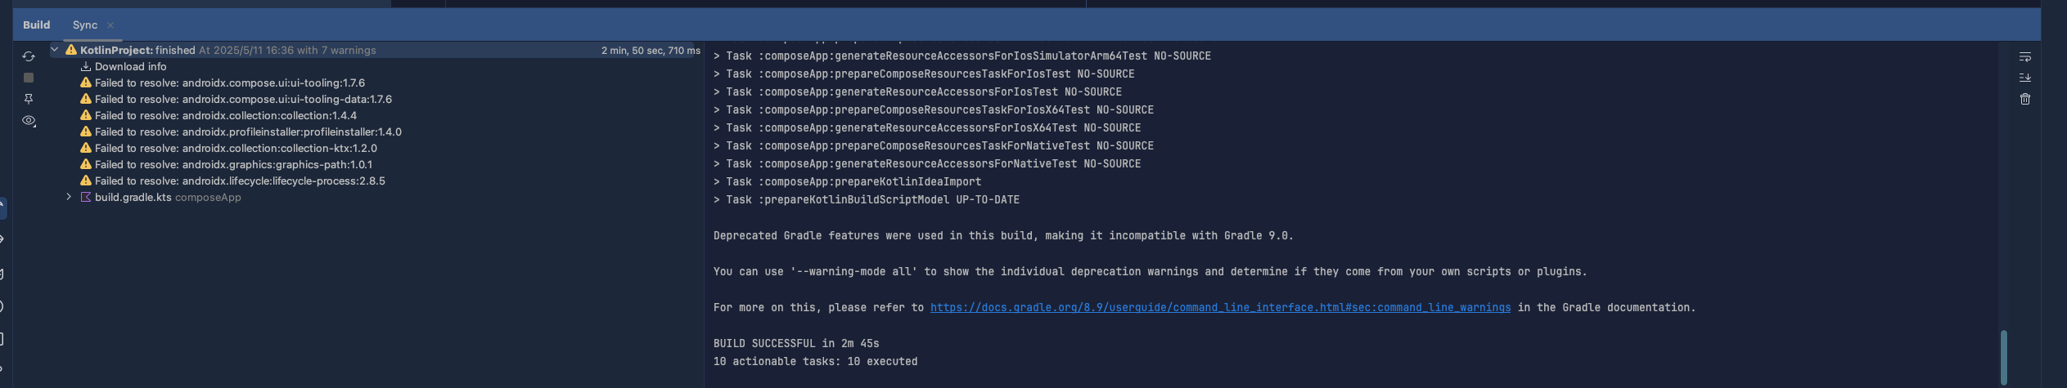Click the Stop build icon
2067x388 pixels.
coord(29,78)
